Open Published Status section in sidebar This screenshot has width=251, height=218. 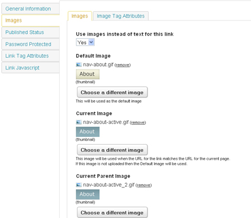[31, 32]
